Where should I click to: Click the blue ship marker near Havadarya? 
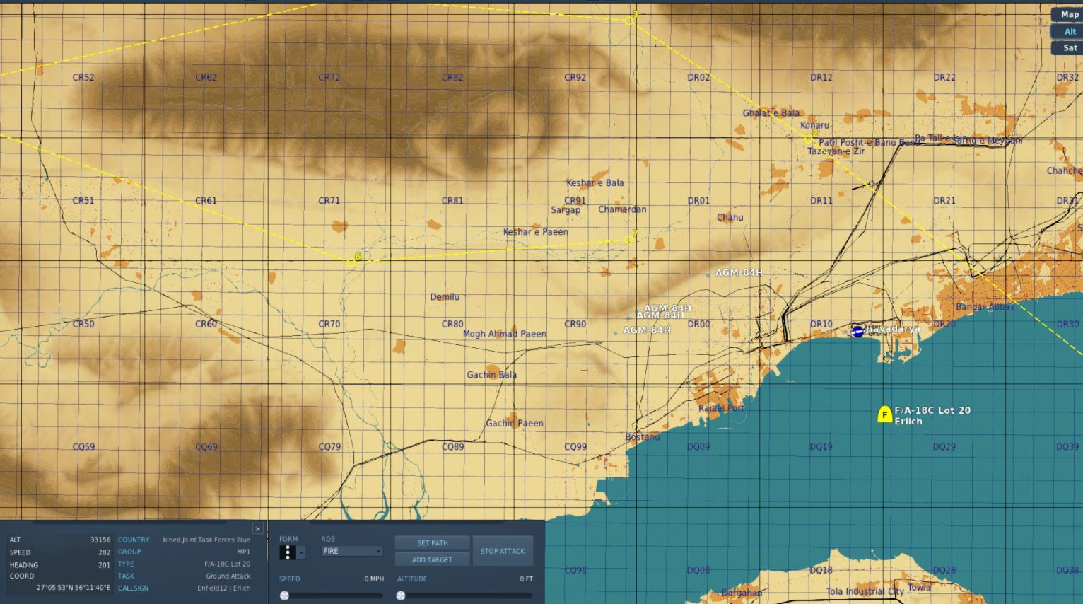857,330
